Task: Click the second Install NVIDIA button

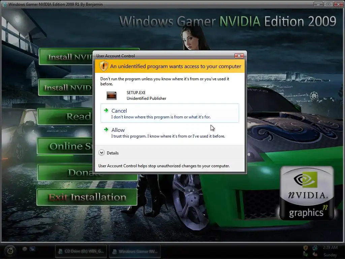Action: 66,87
